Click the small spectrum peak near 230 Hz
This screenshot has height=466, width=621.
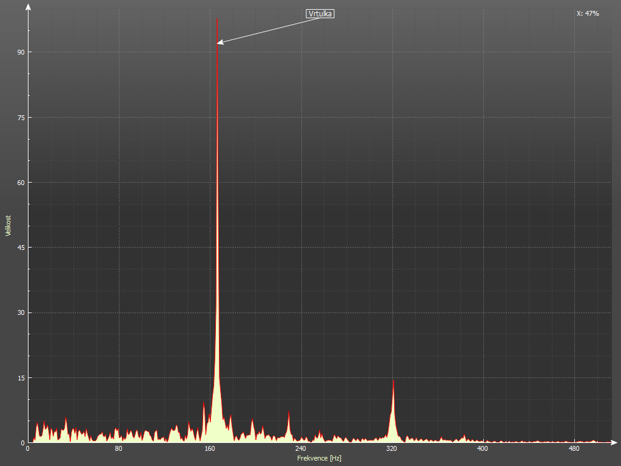pyautogui.click(x=289, y=414)
